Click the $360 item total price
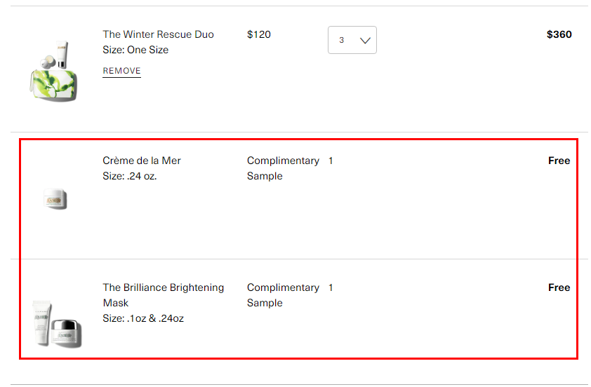The width and height of the screenshot is (591, 387). (559, 34)
